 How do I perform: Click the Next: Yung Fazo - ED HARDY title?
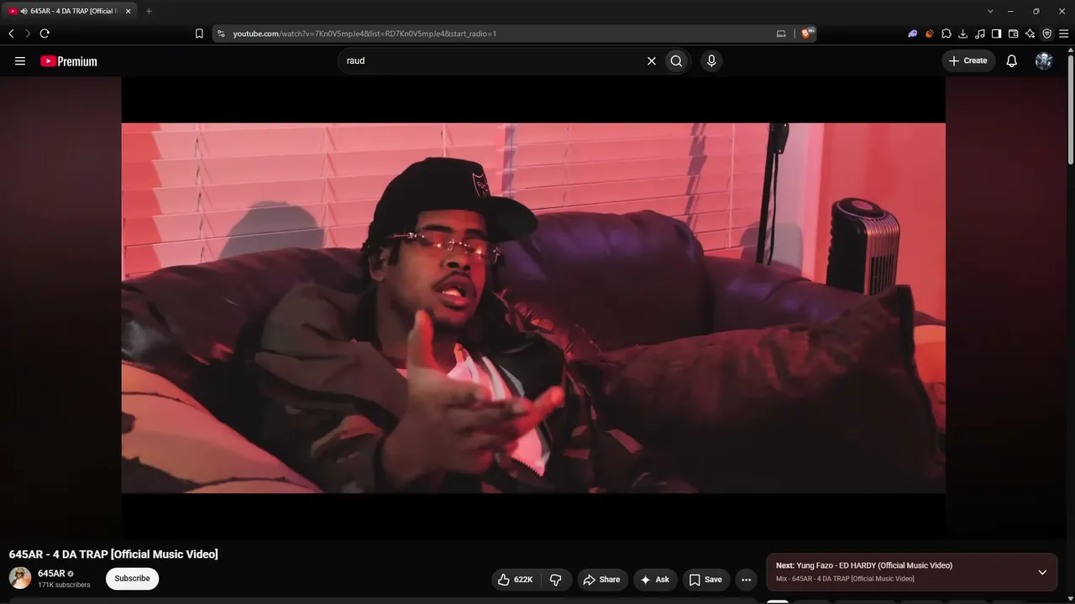click(864, 565)
